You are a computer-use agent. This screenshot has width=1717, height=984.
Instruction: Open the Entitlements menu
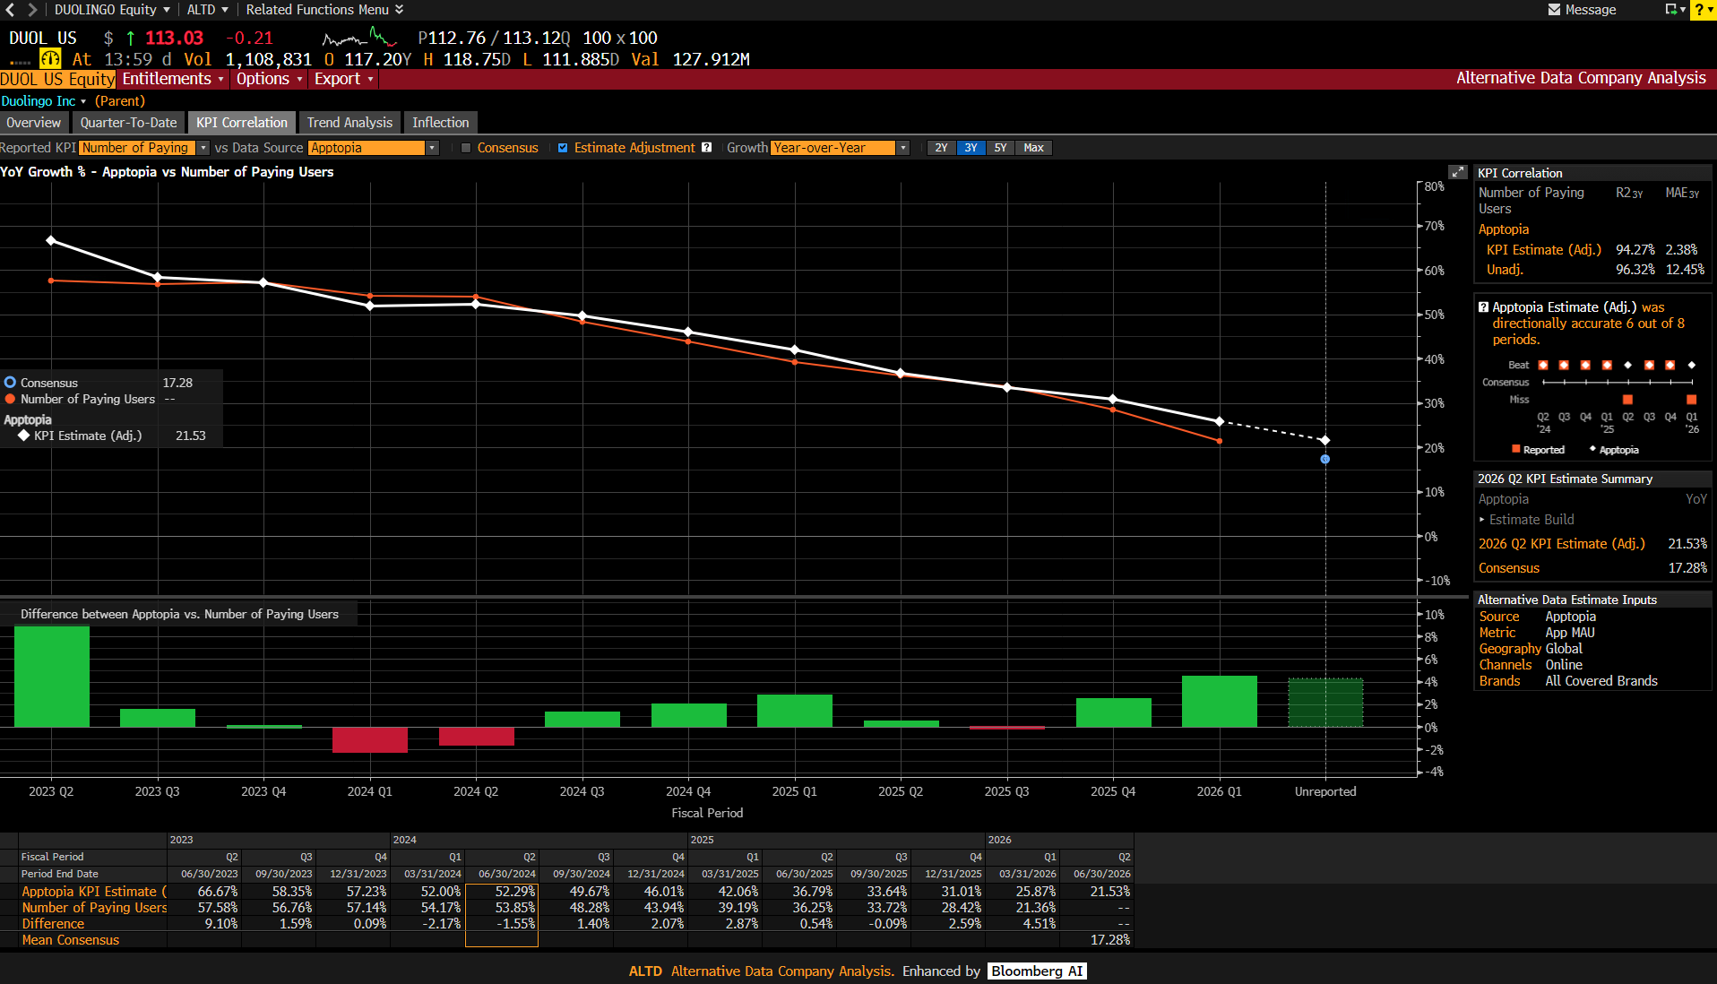coord(173,79)
